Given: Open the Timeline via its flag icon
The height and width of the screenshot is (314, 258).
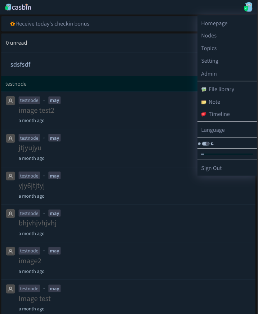Looking at the screenshot, I should (x=204, y=114).
